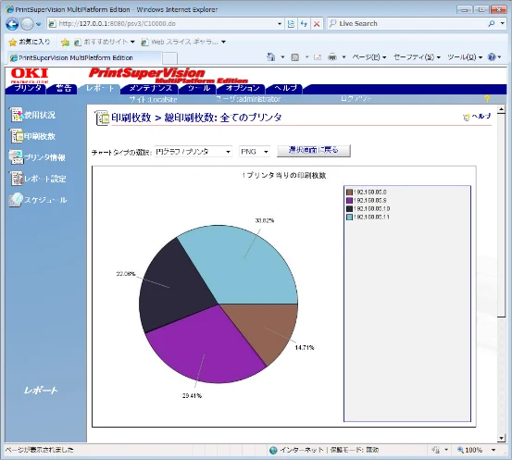The width and height of the screenshot is (512, 460).
Task: Open search provider dropdown arrow
Action: pyautogui.click(x=503, y=23)
